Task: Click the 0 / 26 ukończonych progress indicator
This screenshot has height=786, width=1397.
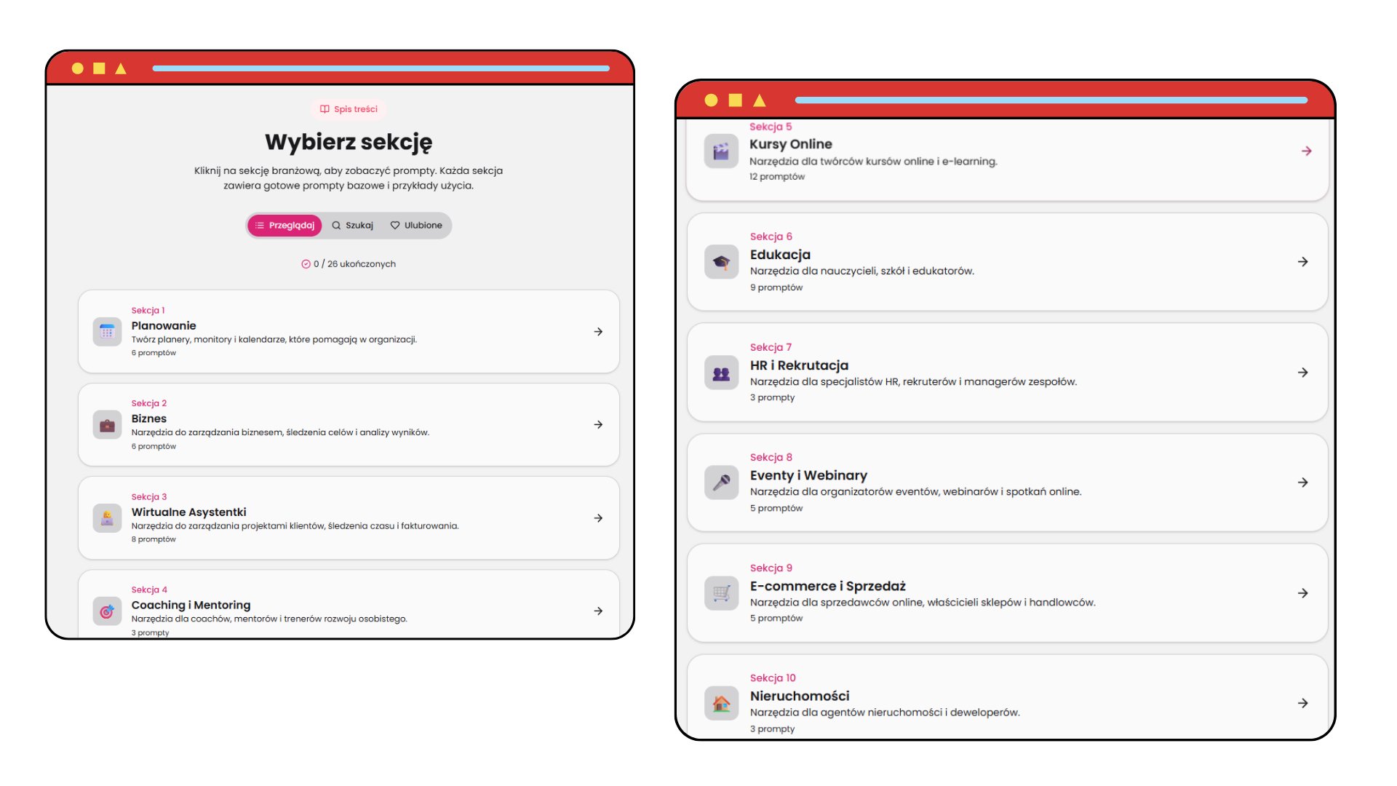Action: [x=349, y=264]
